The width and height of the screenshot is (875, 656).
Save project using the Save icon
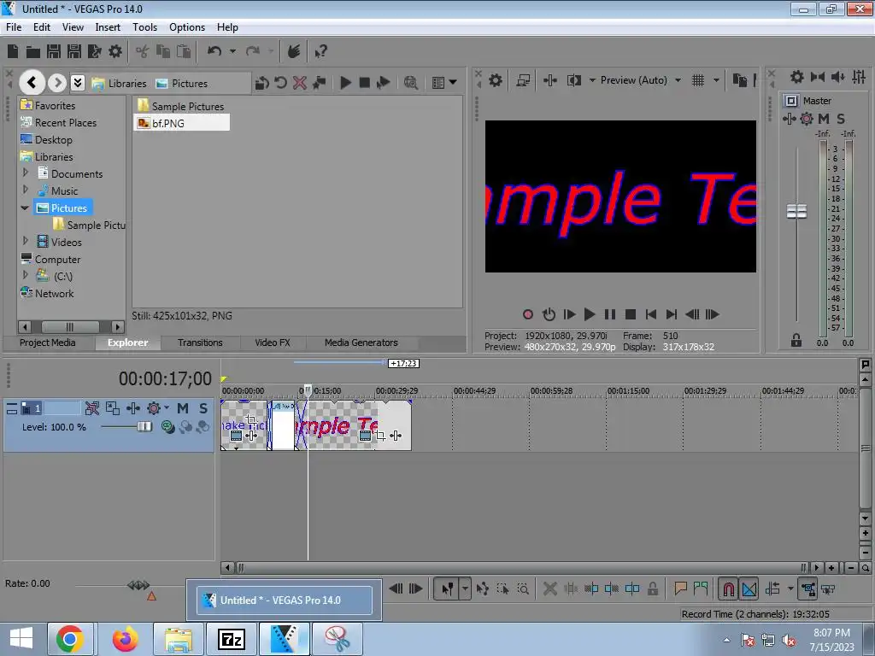point(54,51)
